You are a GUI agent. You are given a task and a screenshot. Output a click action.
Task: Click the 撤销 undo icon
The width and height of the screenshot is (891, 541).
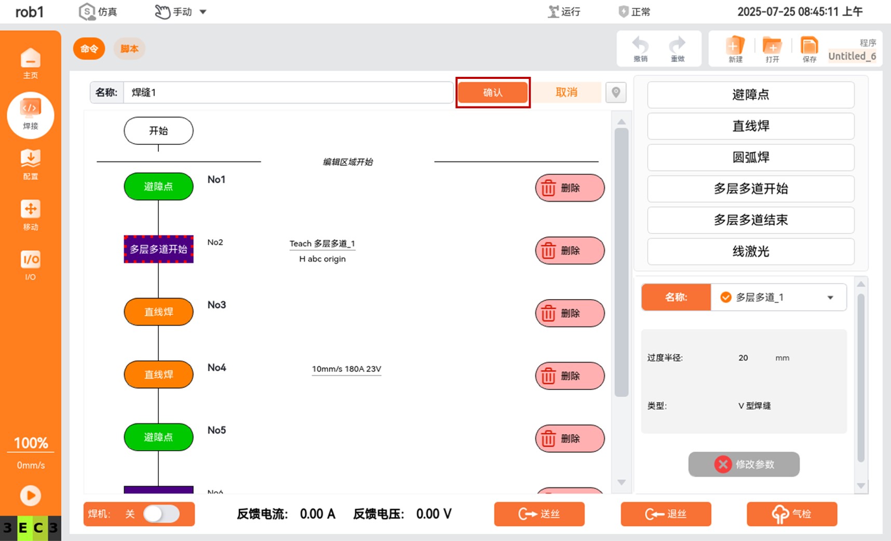pos(640,49)
